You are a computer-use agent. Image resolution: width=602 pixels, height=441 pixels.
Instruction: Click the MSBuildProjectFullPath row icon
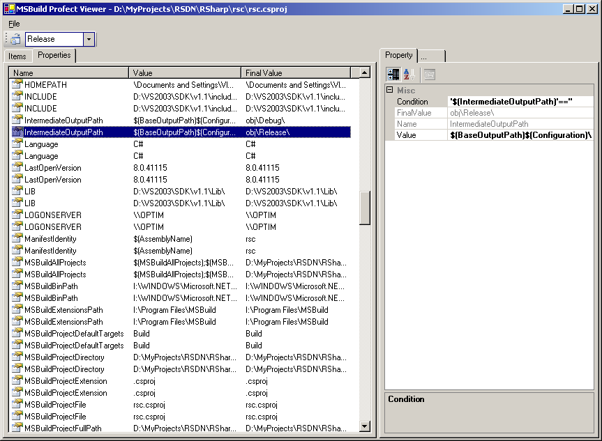tap(17, 428)
